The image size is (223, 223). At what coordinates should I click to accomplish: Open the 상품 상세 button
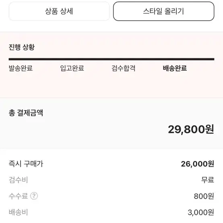(x=59, y=11)
